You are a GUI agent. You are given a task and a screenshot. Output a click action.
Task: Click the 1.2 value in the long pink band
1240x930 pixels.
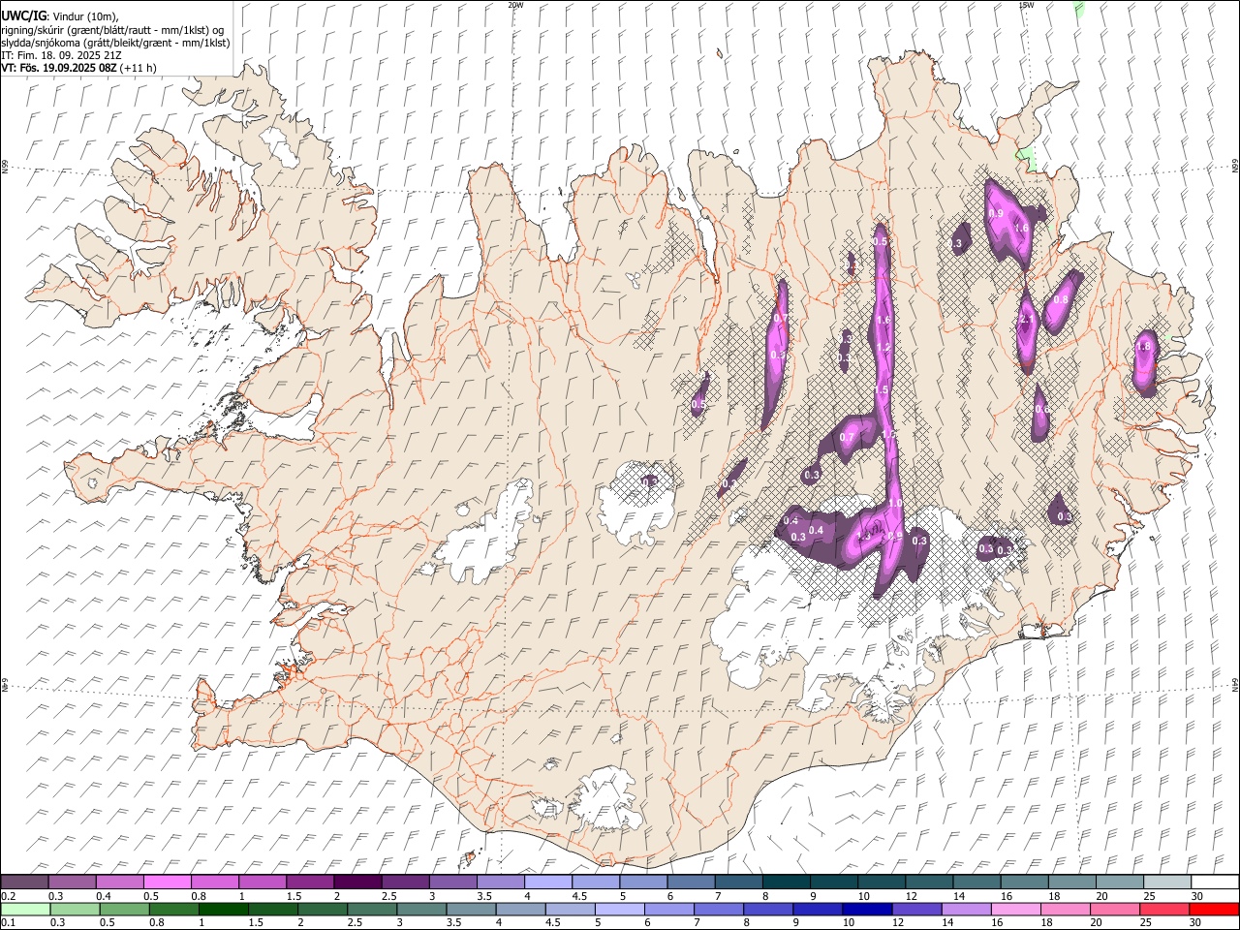pyautogui.click(x=883, y=347)
